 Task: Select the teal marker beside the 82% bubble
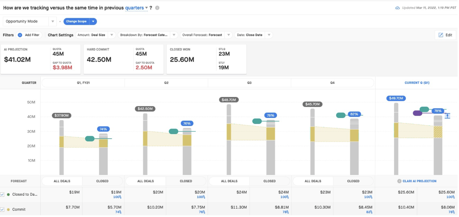[x=341, y=115]
